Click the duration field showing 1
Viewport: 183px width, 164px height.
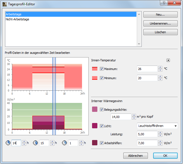tap(73, 143)
